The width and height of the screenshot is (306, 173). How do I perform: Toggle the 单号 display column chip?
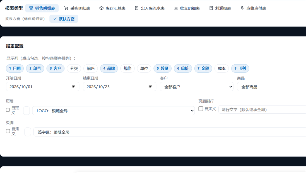[35, 68]
